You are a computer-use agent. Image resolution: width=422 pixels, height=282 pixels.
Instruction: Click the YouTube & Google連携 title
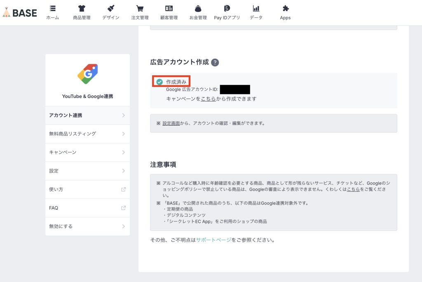pos(87,96)
